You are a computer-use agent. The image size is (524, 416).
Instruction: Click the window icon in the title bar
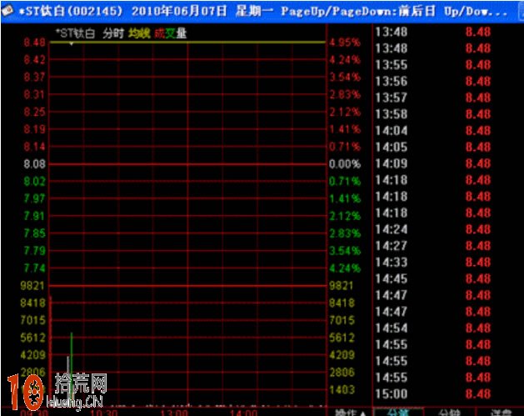pyautogui.click(x=7, y=11)
